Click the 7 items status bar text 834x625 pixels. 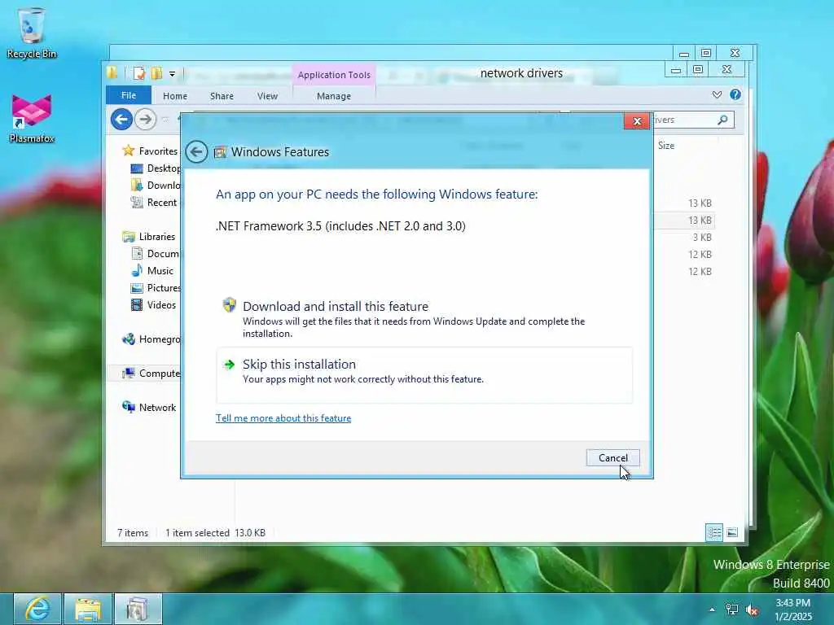pos(133,532)
